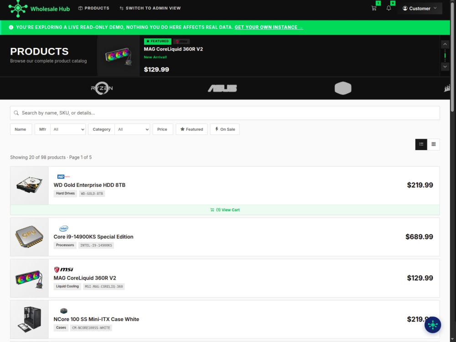Click the Cooler Master logo on the NCore row

(64, 311)
